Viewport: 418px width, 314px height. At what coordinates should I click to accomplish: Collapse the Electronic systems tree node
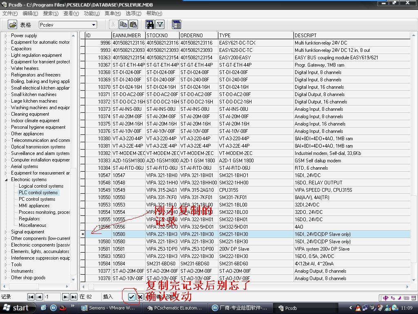6,180
